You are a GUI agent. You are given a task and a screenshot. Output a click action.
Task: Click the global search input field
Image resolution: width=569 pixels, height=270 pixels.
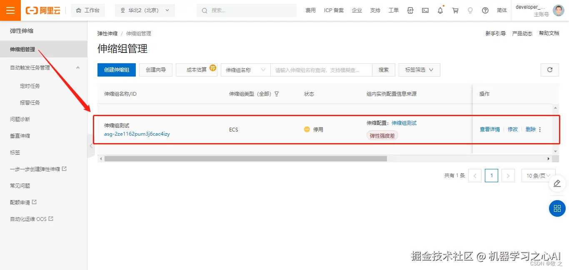(x=246, y=10)
